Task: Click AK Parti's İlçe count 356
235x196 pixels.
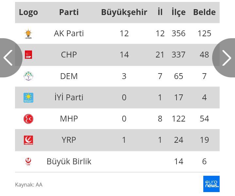Action: point(178,34)
